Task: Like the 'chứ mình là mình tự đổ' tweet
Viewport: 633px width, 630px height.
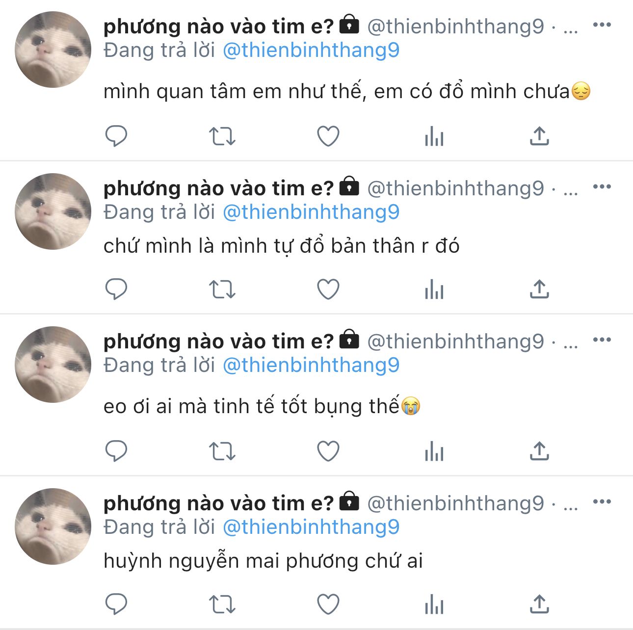Action: click(x=328, y=289)
